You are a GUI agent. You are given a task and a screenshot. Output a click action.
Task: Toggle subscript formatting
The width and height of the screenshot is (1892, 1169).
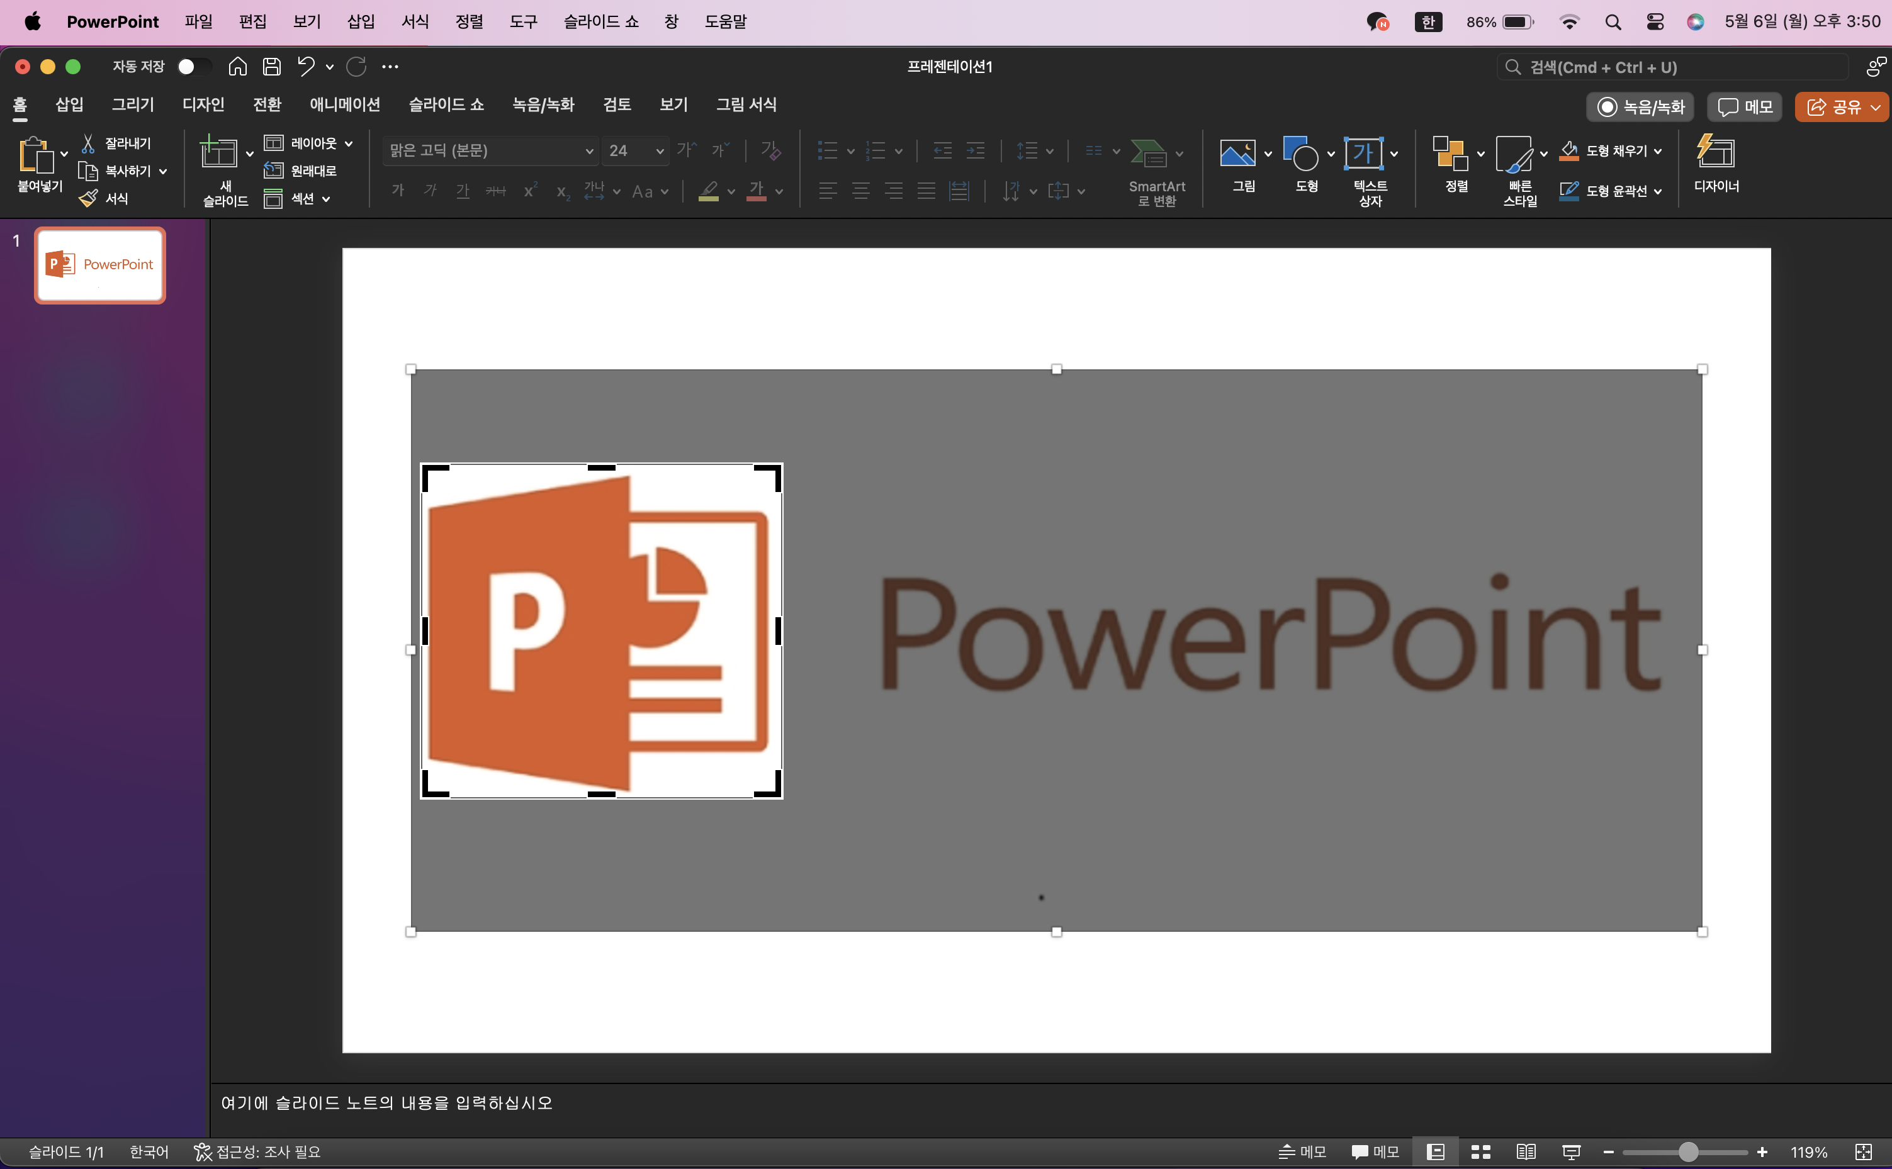563,192
